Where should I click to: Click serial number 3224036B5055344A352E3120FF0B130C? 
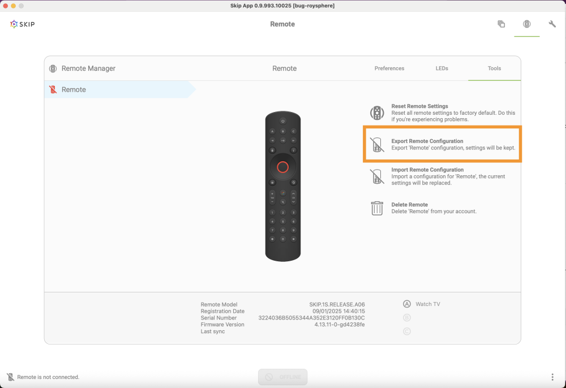[311, 318]
